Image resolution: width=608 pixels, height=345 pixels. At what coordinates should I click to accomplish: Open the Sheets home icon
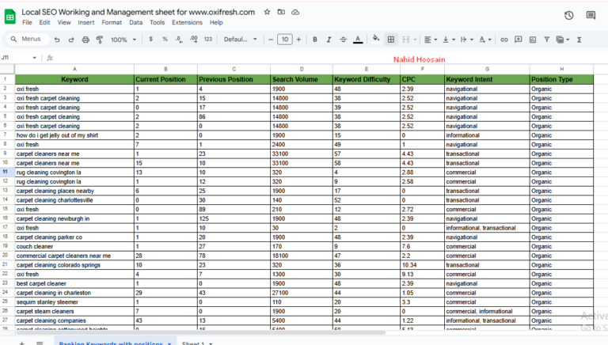[10, 17]
